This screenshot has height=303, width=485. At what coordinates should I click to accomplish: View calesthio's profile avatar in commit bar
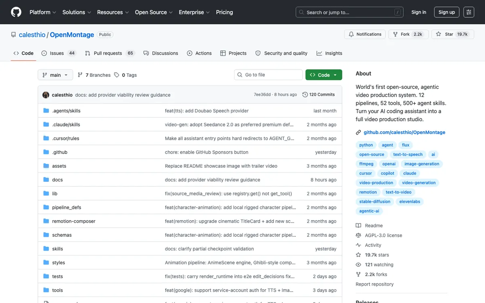pos(46,95)
